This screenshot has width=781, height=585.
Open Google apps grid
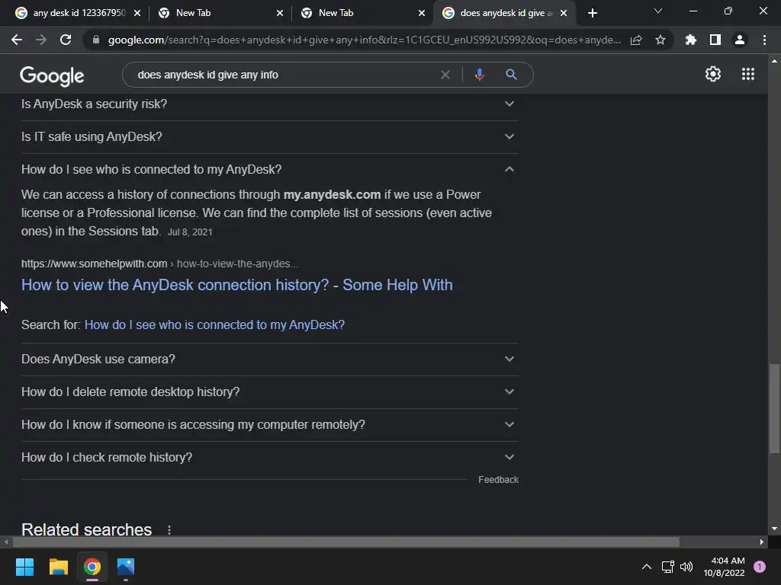tap(748, 74)
